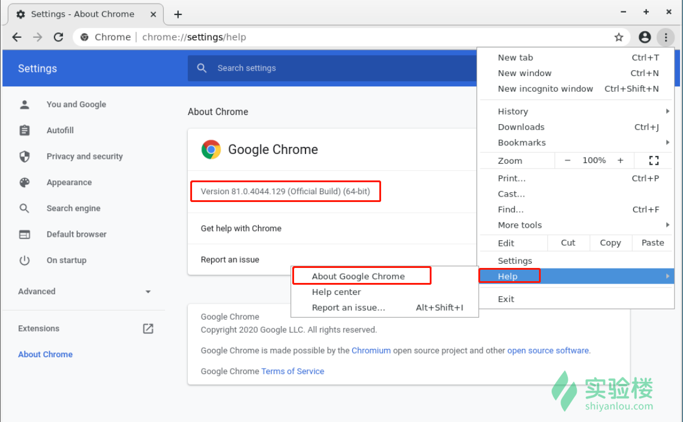Image resolution: width=683 pixels, height=422 pixels.
Task: Select About Google Chrome from Help submenu
Action: click(x=358, y=276)
